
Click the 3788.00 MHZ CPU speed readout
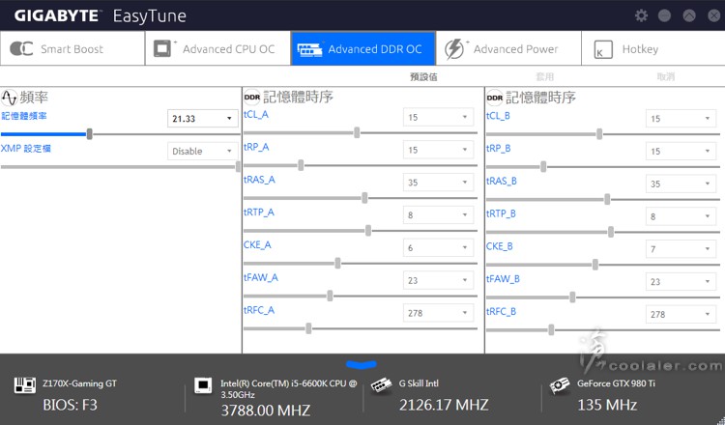[266, 411]
